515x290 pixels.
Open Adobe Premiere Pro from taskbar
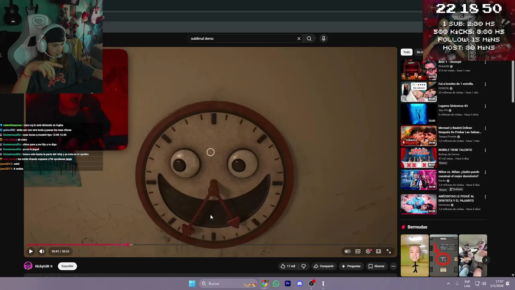click(x=288, y=284)
